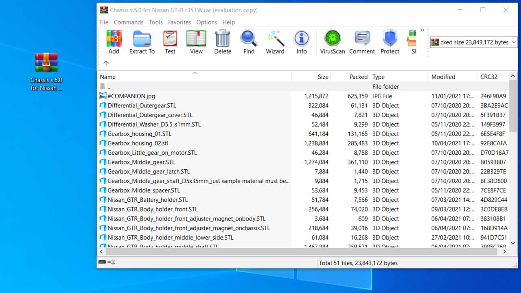The width and height of the screenshot is (521, 293).
Task: Click the Gearbox_housing_01.STL file icon
Action: [x=103, y=133]
